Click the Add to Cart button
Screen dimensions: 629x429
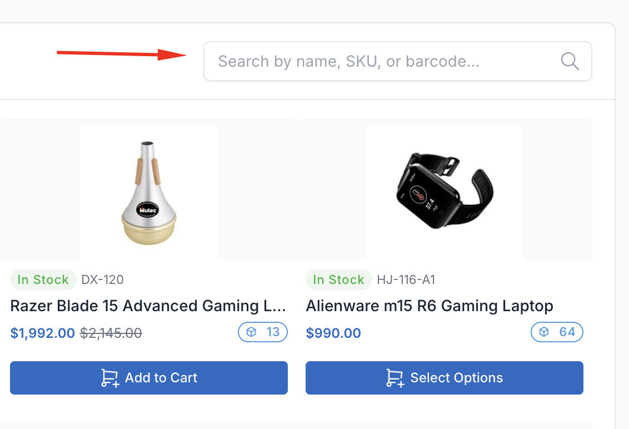[149, 378]
